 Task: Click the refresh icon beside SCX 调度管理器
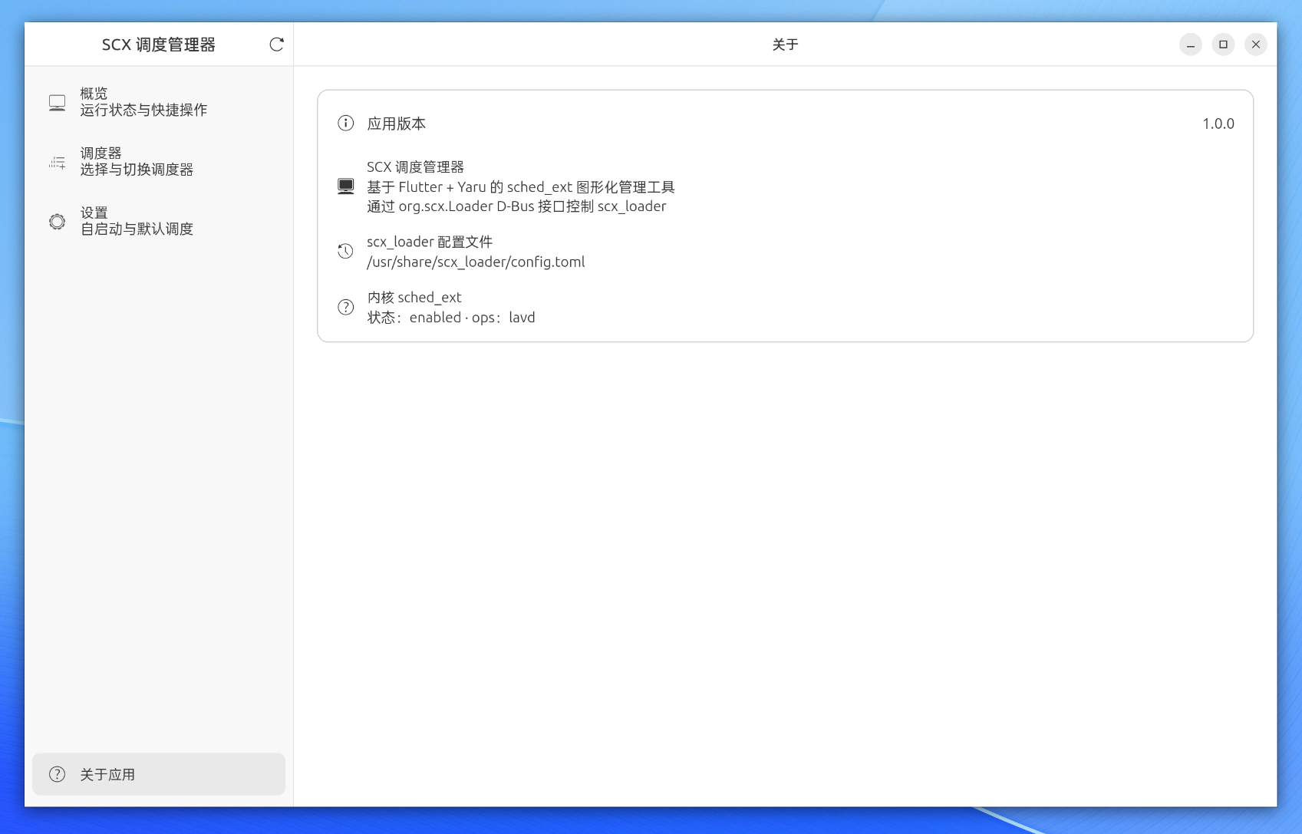point(276,45)
